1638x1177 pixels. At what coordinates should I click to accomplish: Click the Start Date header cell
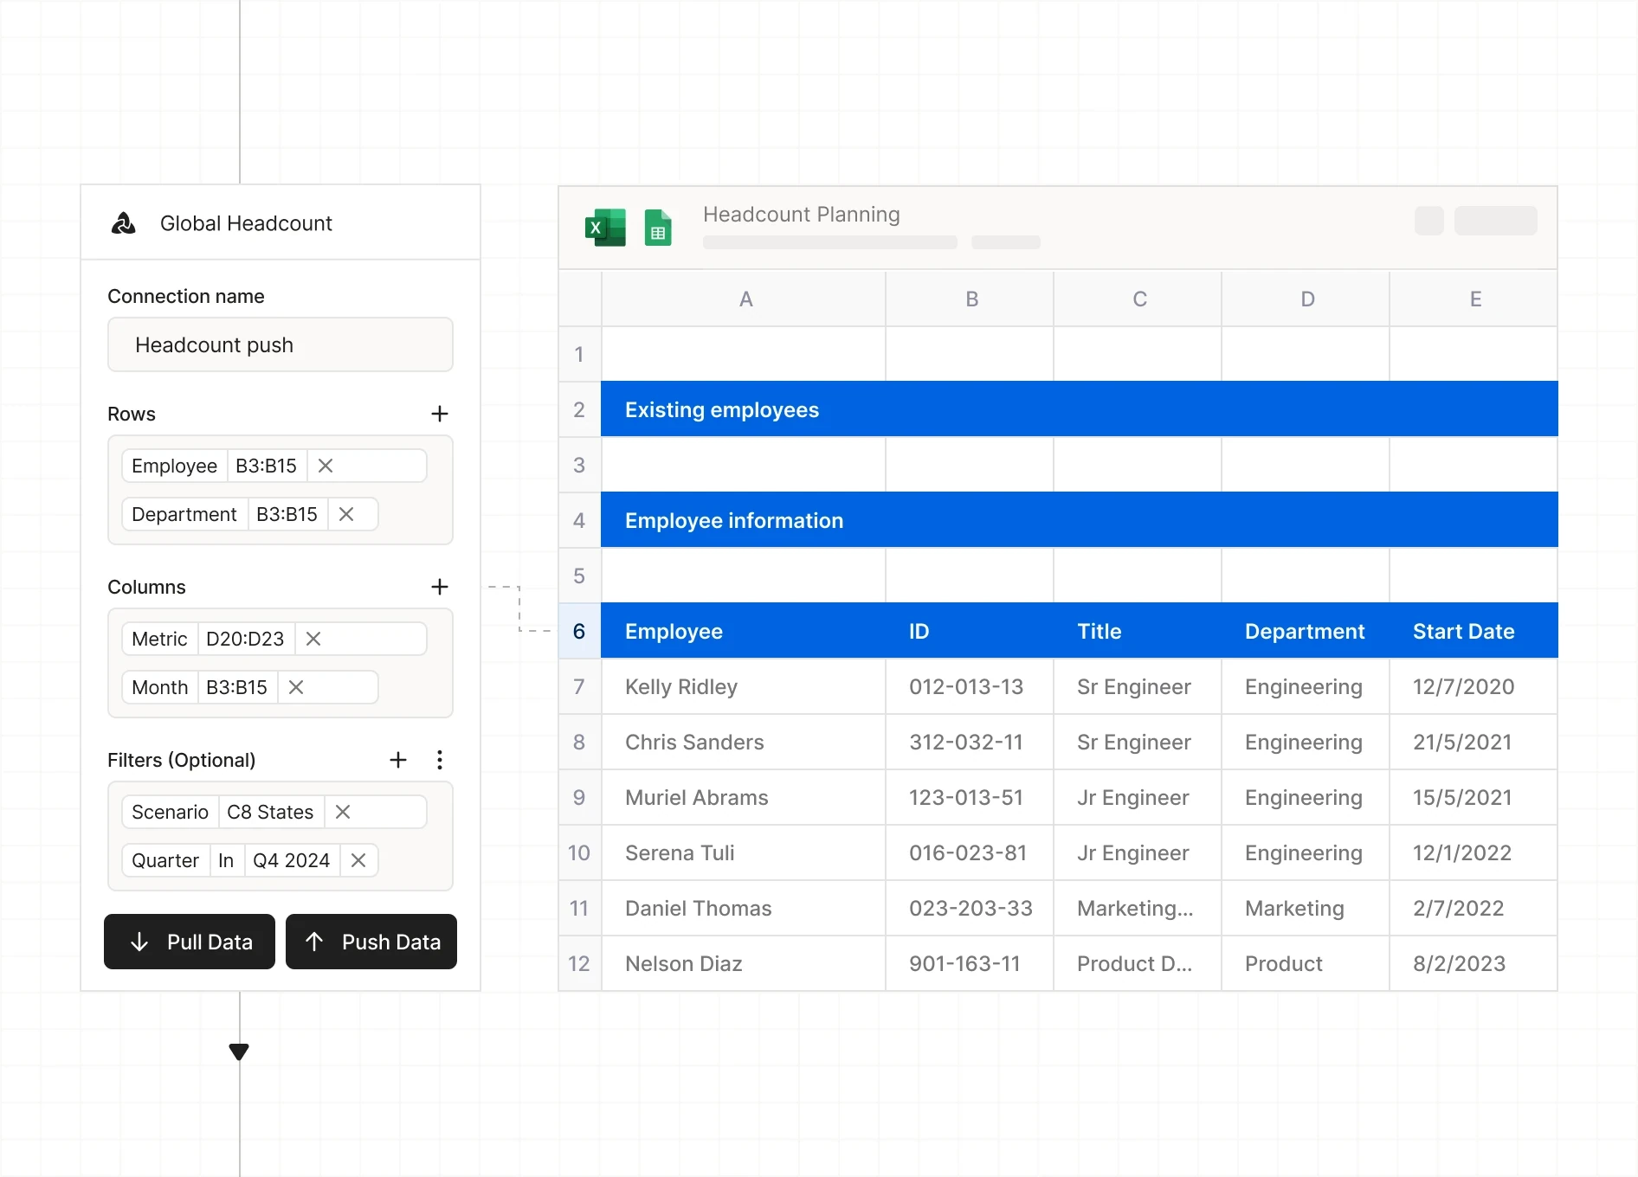tap(1474, 631)
